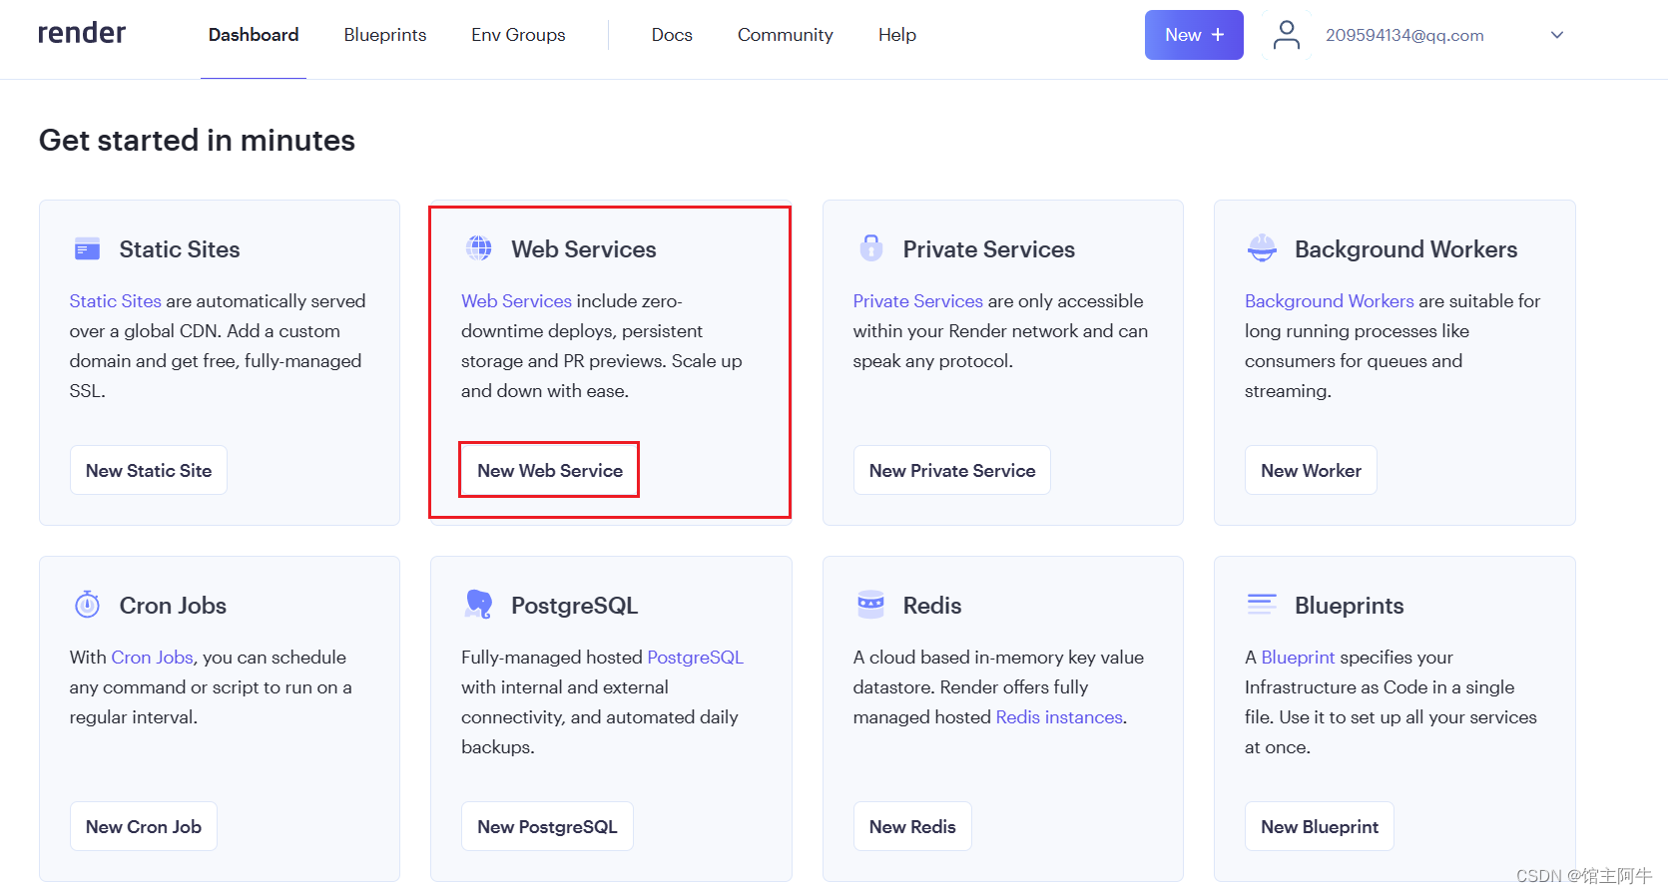1668x894 pixels.
Task: Click the New Redis button
Action: tap(912, 826)
